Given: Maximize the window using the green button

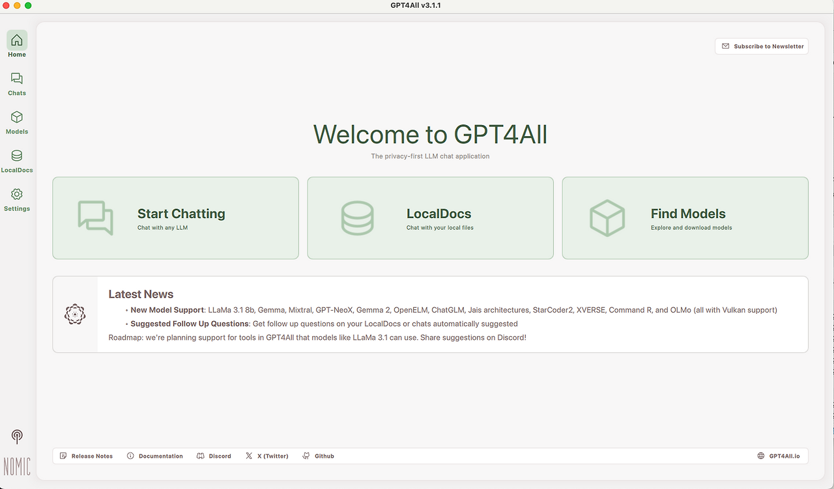Looking at the screenshot, I should [28, 5].
